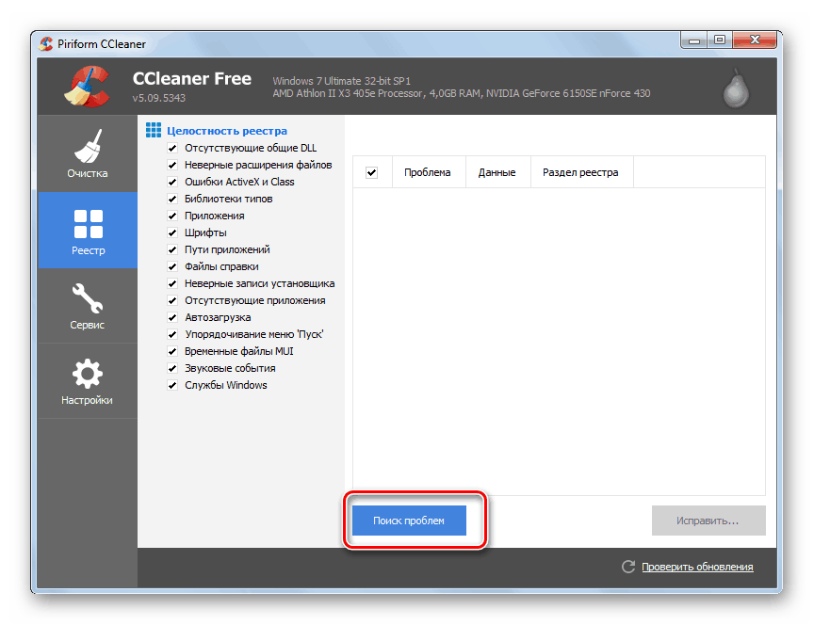Toggle Ошибки ActiveX и Class checkbox

coord(172,182)
